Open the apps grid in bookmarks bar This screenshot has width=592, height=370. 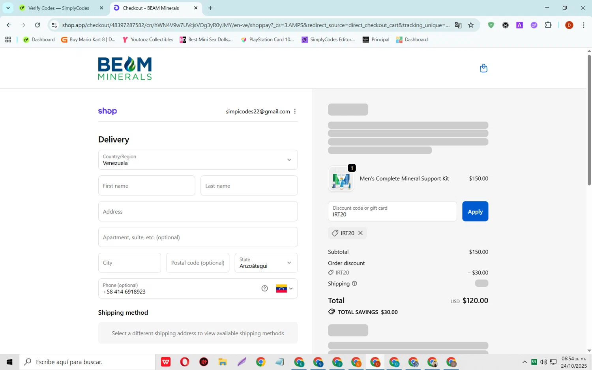8,39
